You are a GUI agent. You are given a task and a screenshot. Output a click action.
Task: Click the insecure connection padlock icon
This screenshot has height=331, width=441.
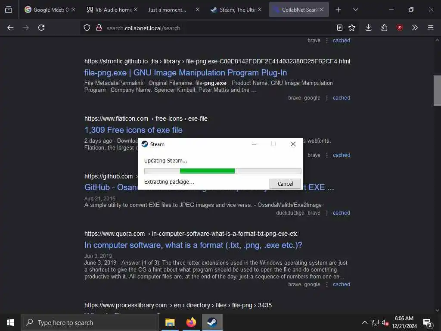(99, 28)
